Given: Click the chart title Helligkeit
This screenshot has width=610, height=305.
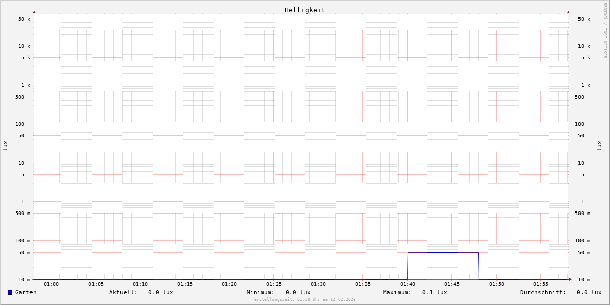Looking at the screenshot, I should 305,10.
